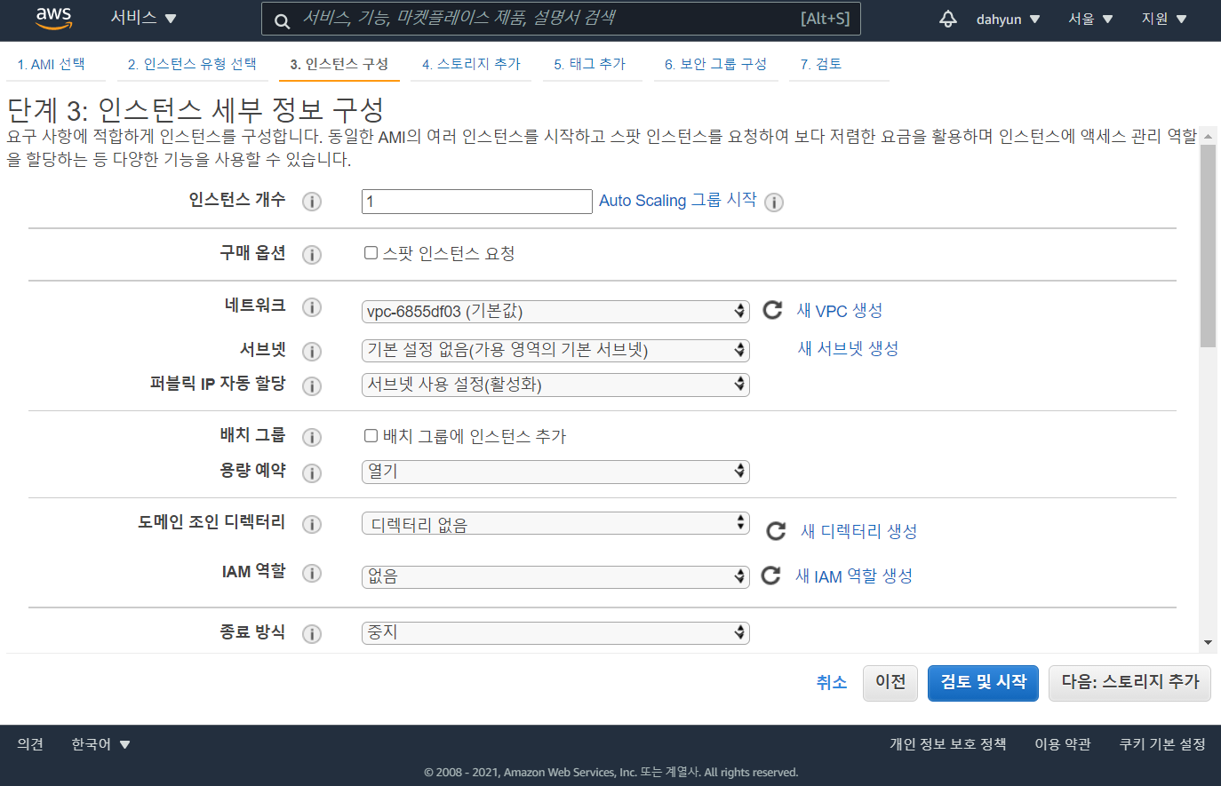Show info for 네트워크

tap(312, 307)
